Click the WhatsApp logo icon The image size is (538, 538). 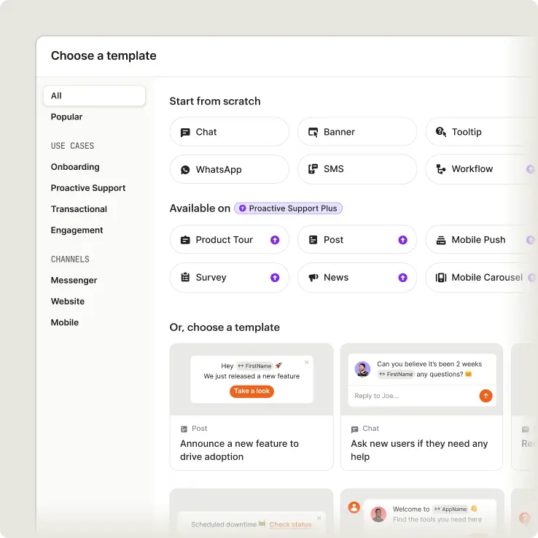[185, 169]
